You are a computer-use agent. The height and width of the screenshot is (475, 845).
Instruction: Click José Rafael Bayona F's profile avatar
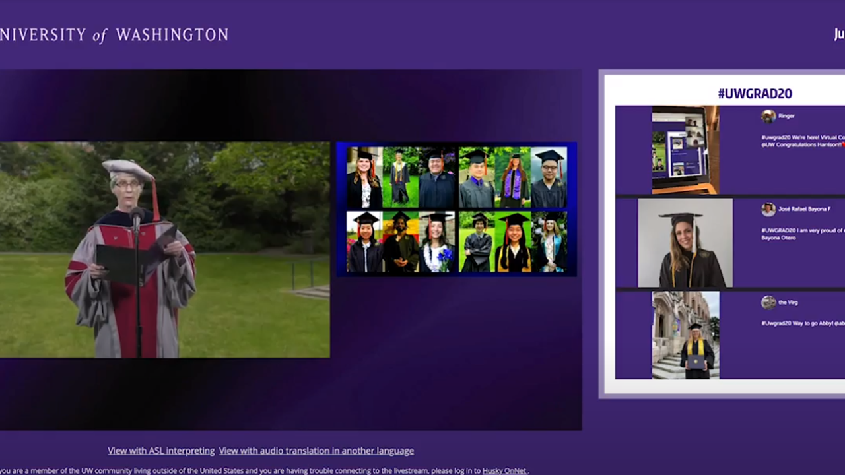point(768,209)
